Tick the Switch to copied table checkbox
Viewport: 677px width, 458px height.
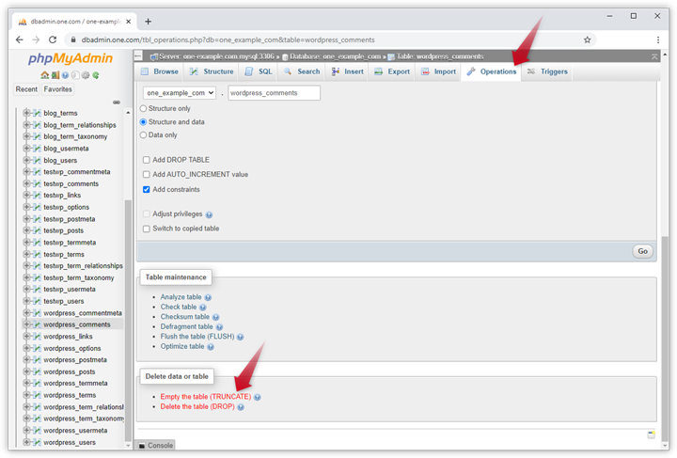click(x=146, y=229)
